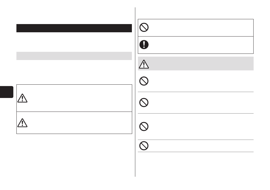Select the third prohibition icon under the gray banner
The height and width of the screenshot is (190, 270).
point(144,127)
